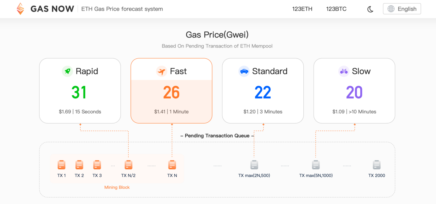
Task: Click the TX 1 transaction icon
Action: (x=62, y=165)
